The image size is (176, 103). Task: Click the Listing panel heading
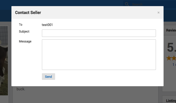(171, 100)
